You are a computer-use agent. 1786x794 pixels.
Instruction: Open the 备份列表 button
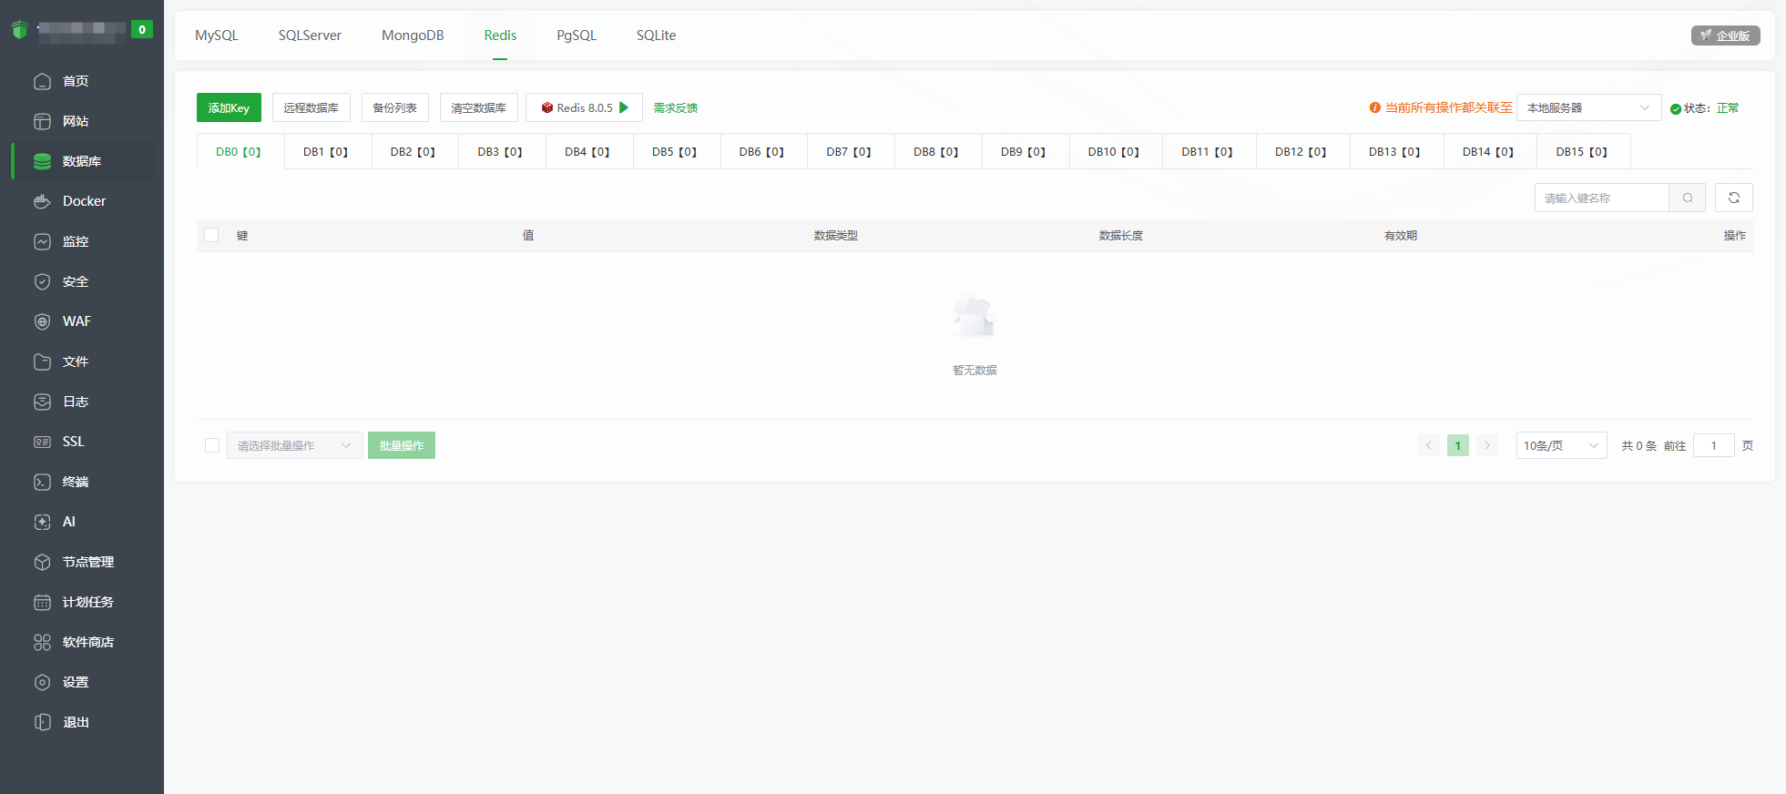(394, 107)
